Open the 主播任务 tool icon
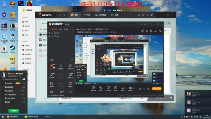This screenshot has height=119, width=211. [x=70, y=67]
